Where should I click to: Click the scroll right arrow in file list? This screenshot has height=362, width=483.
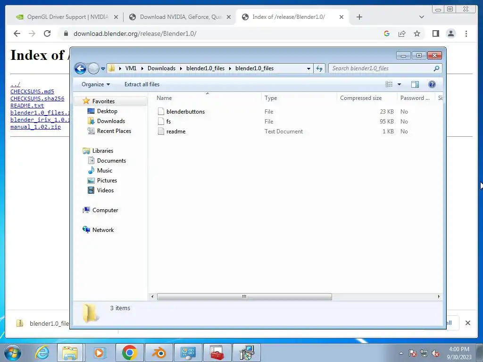439,297
